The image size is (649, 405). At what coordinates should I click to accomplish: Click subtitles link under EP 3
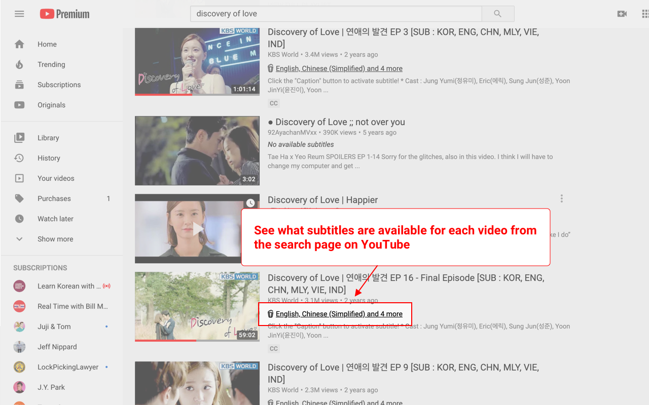339,68
